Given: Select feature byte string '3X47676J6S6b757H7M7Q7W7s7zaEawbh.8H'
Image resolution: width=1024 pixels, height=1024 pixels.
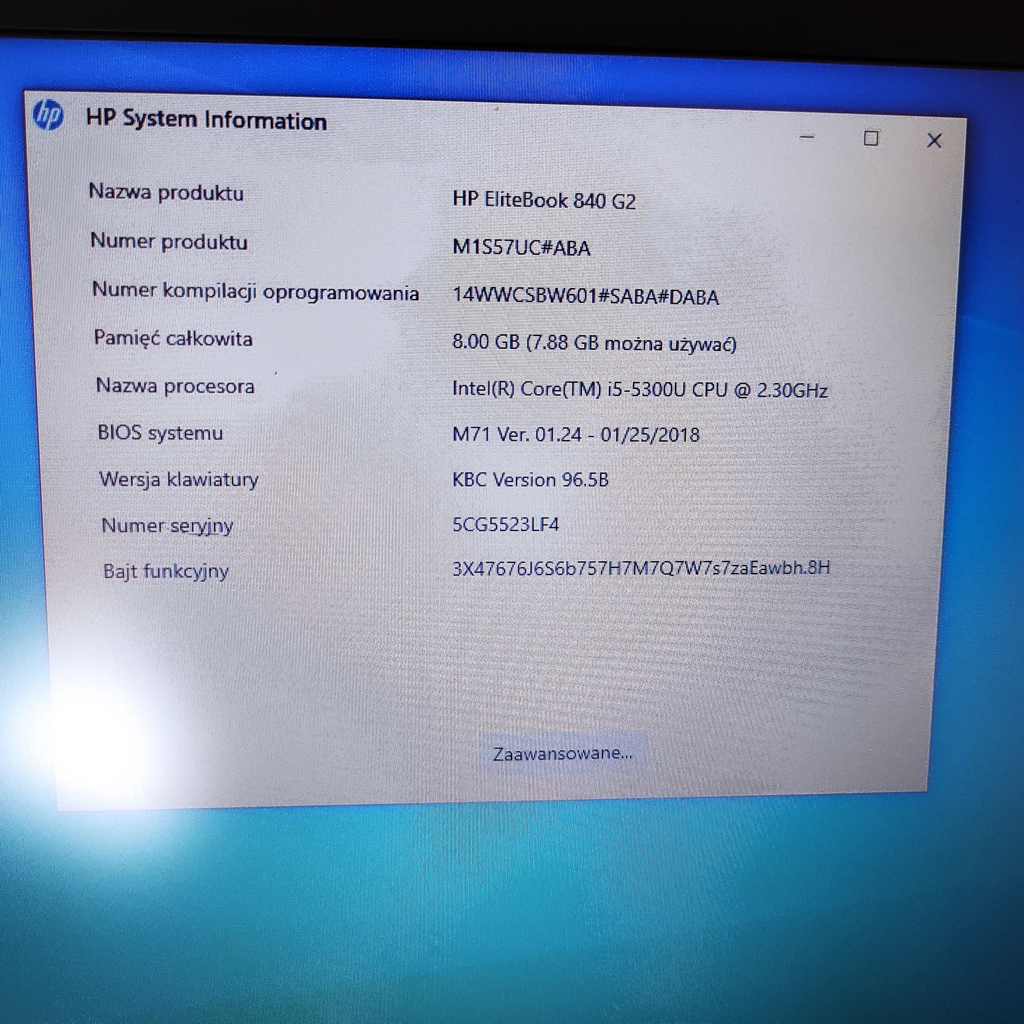Looking at the screenshot, I should pos(642,568).
